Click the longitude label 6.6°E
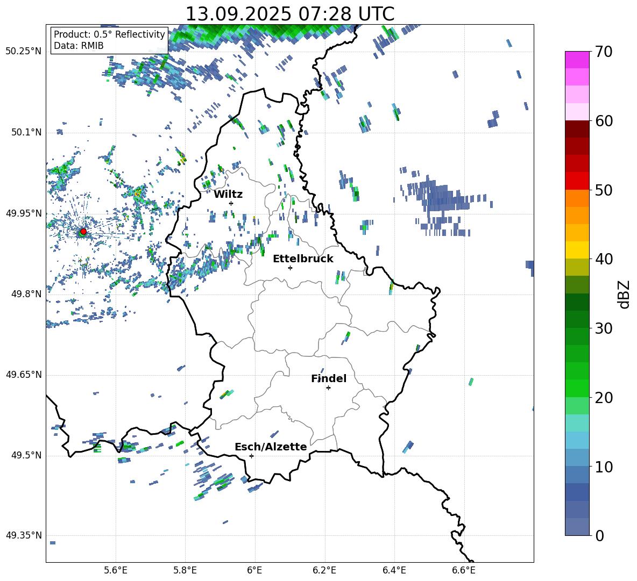 coord(464,570)
